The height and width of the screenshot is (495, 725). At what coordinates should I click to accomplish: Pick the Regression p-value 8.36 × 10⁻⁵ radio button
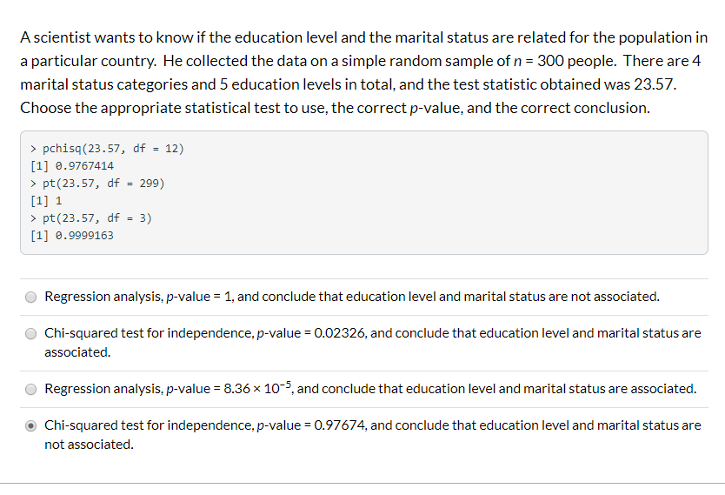click(31, 389)
